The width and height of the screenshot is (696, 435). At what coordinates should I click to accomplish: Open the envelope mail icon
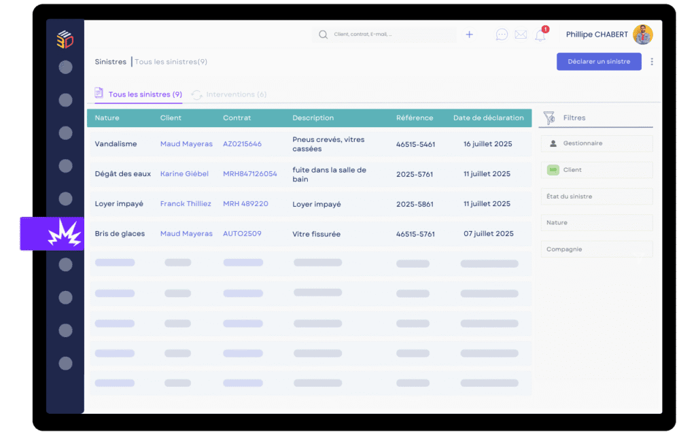click(521, 35)
